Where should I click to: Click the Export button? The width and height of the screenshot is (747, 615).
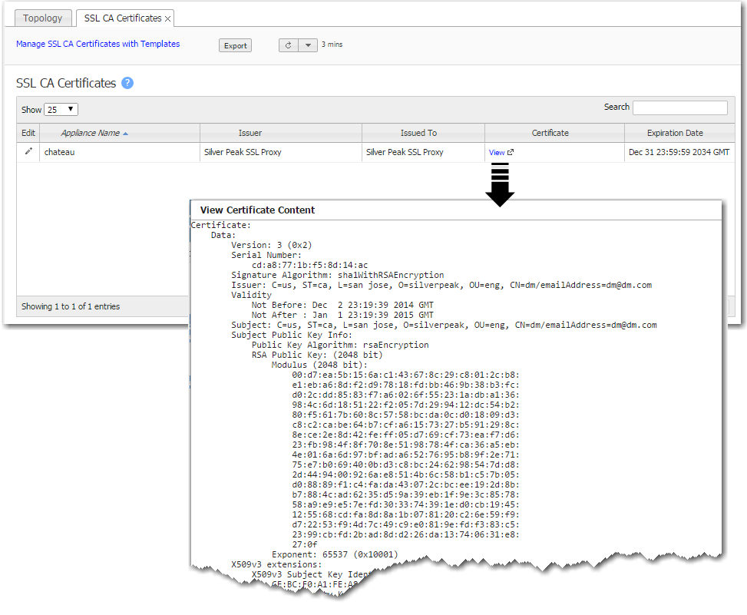236,46
